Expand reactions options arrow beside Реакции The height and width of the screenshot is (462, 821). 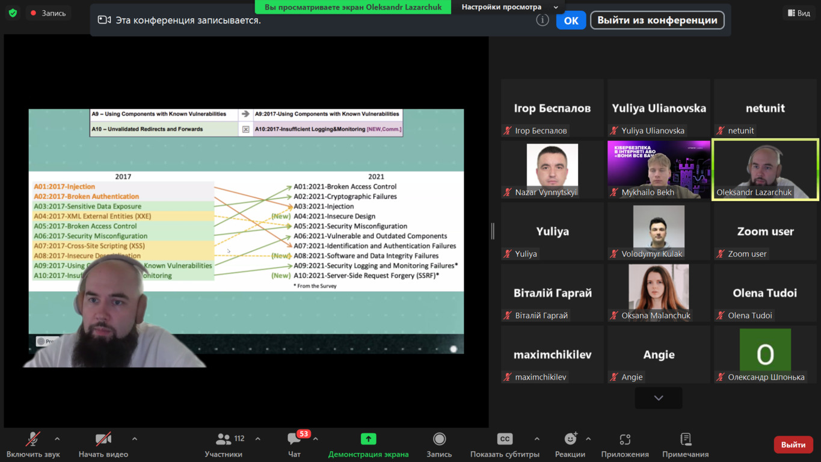click(588, 439)
